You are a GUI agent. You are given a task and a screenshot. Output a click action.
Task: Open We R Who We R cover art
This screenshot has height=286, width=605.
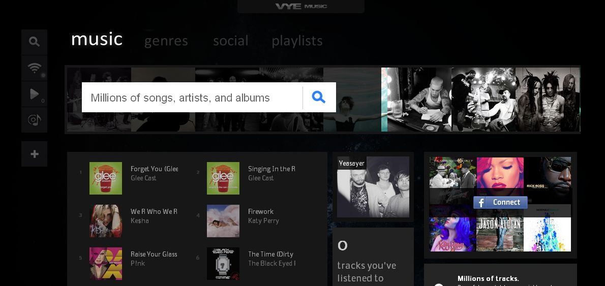[x=106, y=221]
